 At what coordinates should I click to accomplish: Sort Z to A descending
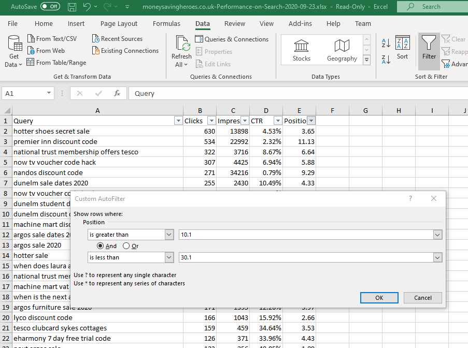[386, 60]
